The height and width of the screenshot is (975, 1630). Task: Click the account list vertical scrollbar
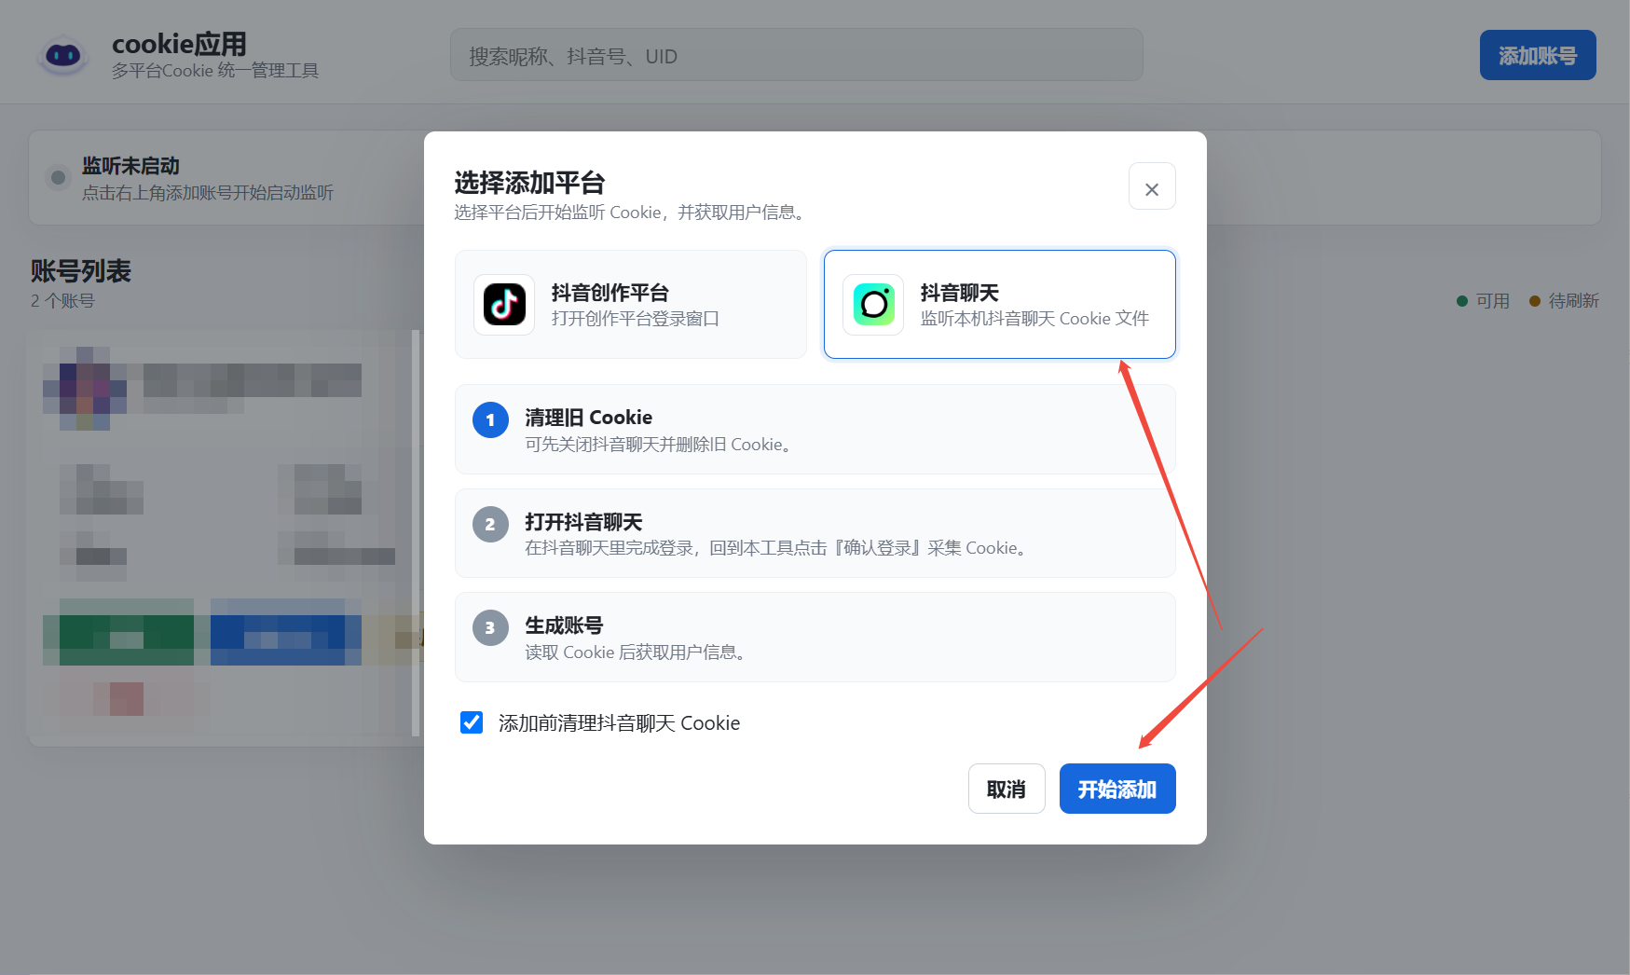[x=416, y=533]
